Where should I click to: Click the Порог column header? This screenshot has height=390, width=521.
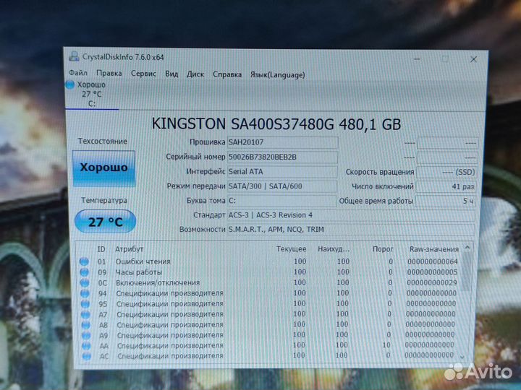click(383, 249)
